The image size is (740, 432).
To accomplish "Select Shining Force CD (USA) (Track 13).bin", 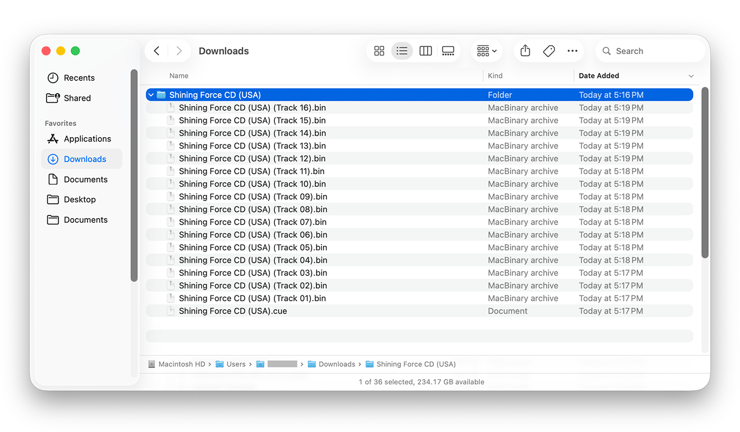I will click(420, 146).
